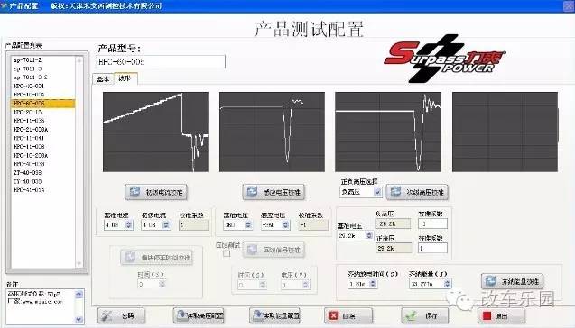Click the secondary high-voltage waveform graph (third)

tap(388, 132)
